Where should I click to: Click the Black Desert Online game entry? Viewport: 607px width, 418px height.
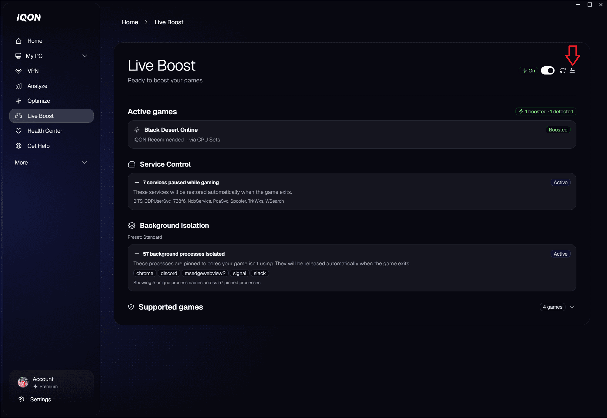pyautogui.click(x=352, y=134)
